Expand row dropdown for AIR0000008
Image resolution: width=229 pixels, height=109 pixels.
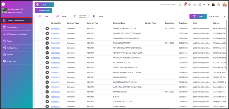coord(47,58)
